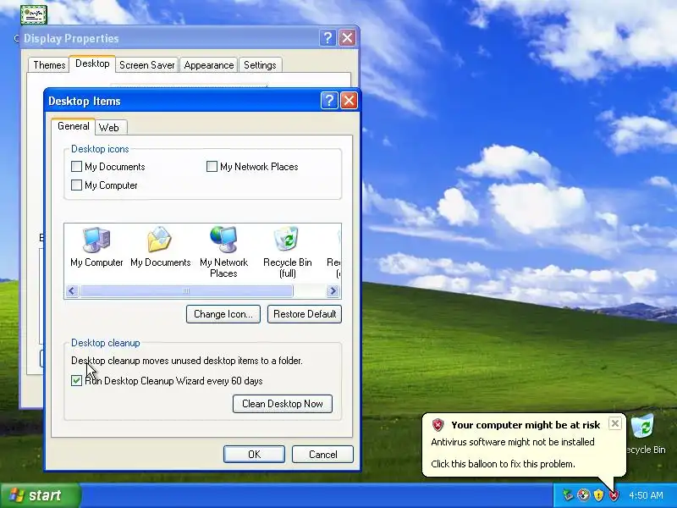Viewport: 677px width, 508px height.
Task: Click the Change Icon... button
Action: 223,314
